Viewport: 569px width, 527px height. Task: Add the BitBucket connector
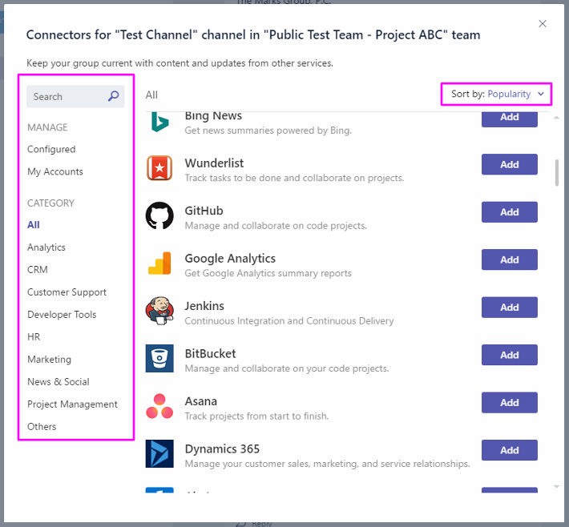(x=510, y=355)
